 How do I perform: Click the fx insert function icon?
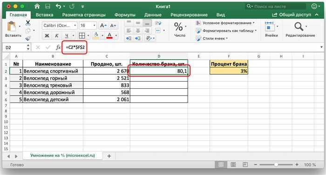click(x=58, y=47)
